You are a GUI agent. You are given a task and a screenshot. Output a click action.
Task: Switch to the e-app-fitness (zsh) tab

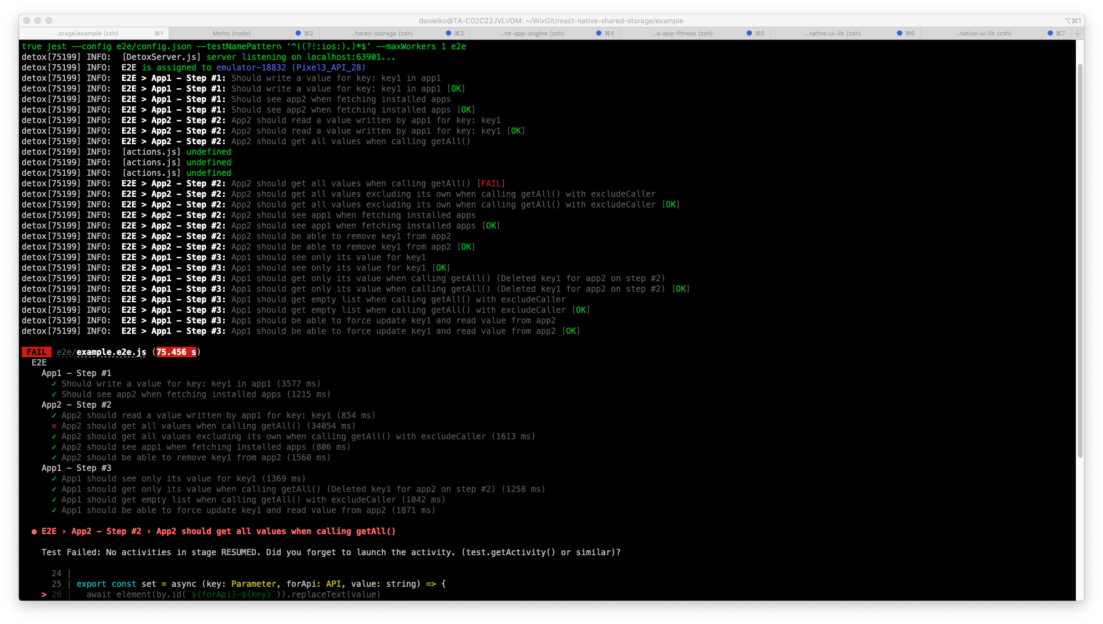(x=683, y=33)
